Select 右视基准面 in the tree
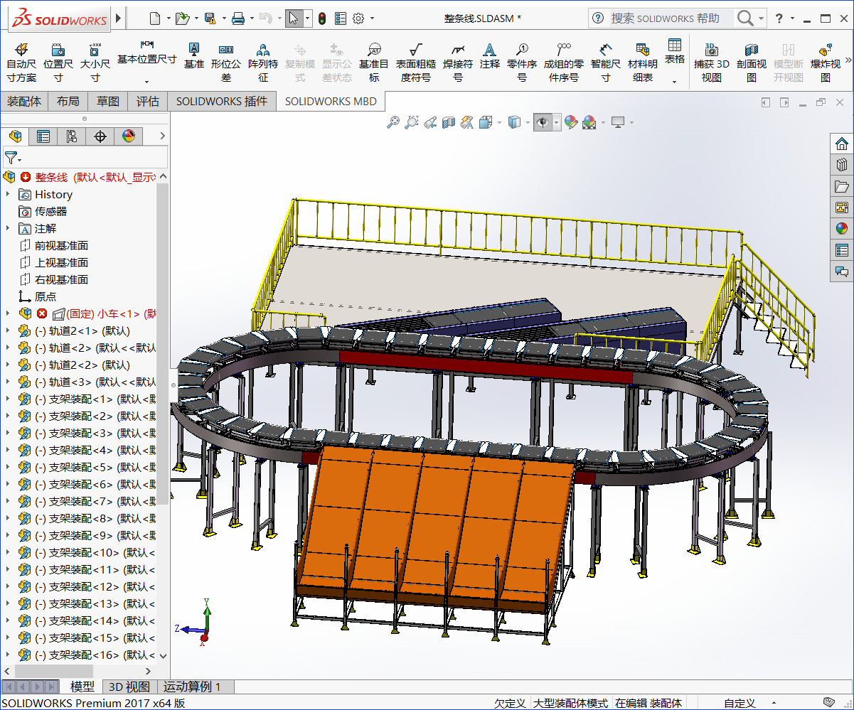The width and height of the screenshot is (854, 710). pos(61,279)
